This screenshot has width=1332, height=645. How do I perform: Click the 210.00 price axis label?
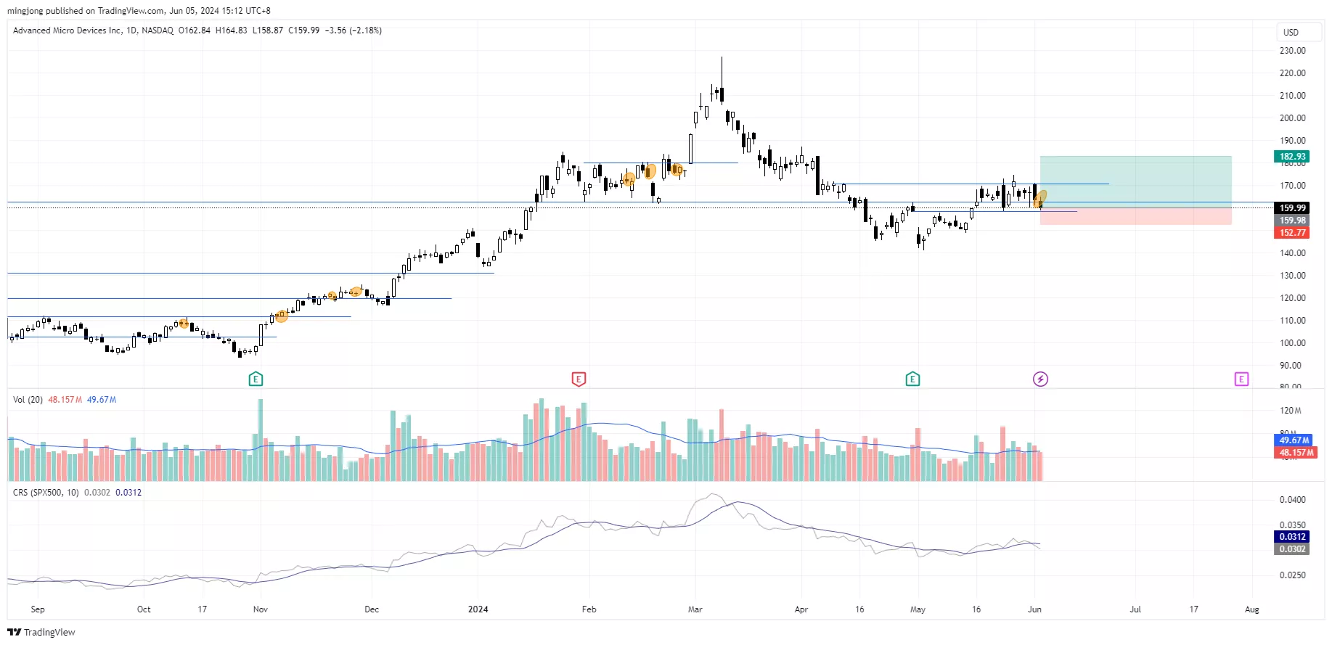(x=1293, y=96)
